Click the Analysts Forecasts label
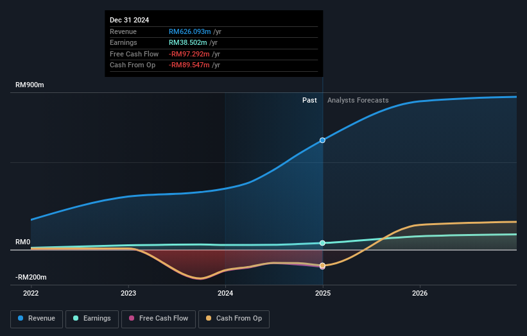 click(358, 101)
